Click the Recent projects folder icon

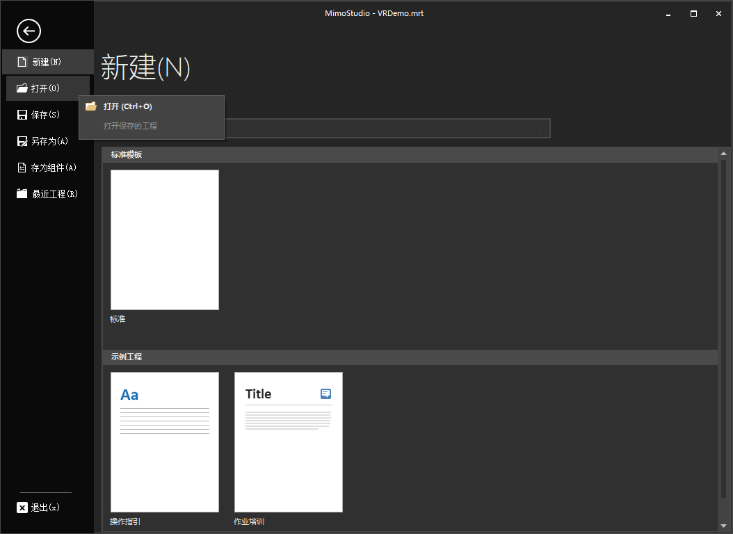click(22, 194)
